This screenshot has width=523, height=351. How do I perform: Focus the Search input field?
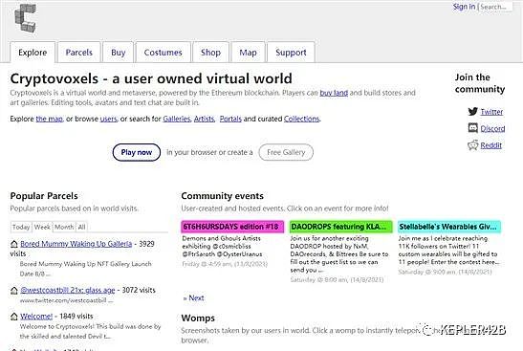(x=495, y=7)
